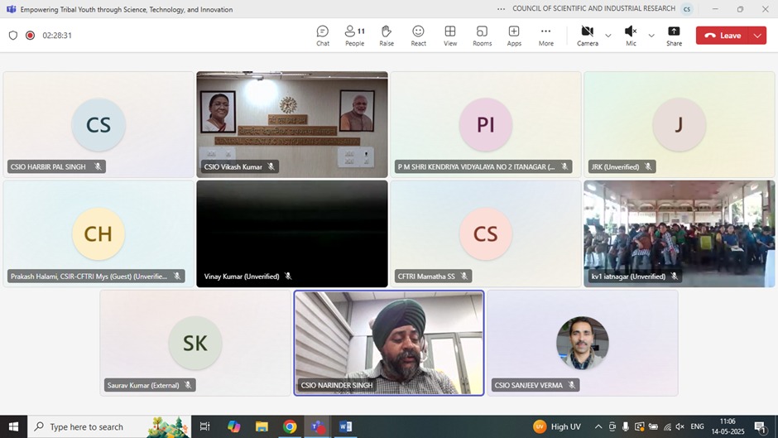Select JRK (Unverified) participant tile

pos(680,125)
